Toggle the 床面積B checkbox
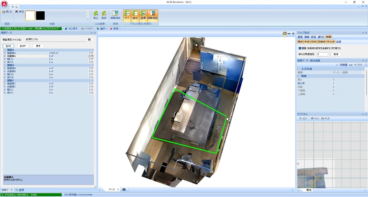The height and width of the screenshot is (197, 368). pos(5,71)
